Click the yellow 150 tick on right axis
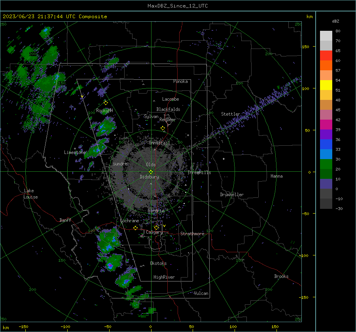 (x=305, y=47)
